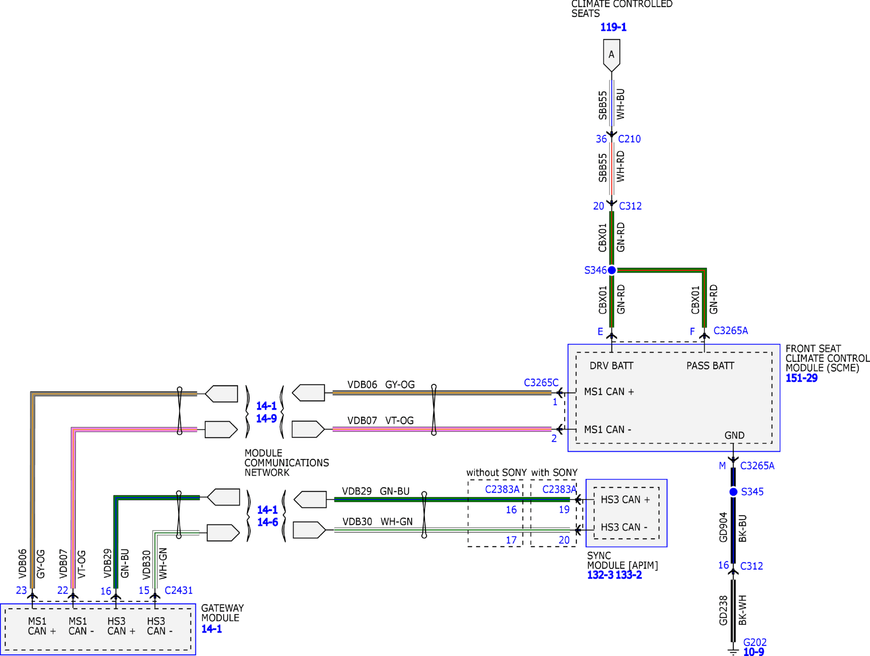Open the Gateway Module 14-1 reference

[x=212, y=629]
